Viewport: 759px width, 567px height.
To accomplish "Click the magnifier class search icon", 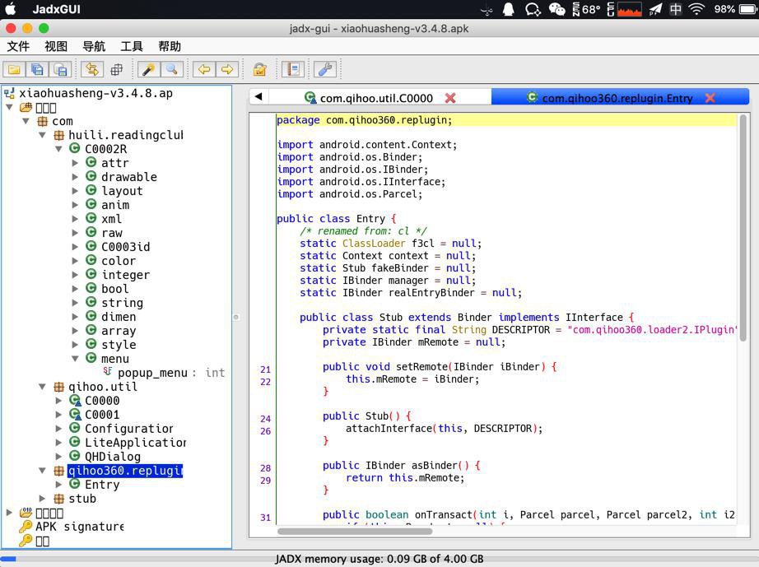I will click(171, 70).
